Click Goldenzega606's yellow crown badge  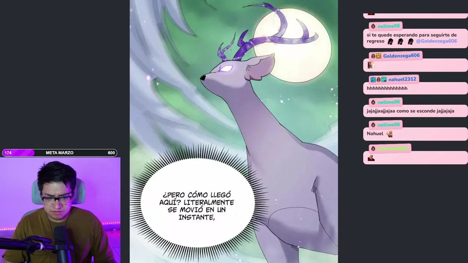(378, 56)
